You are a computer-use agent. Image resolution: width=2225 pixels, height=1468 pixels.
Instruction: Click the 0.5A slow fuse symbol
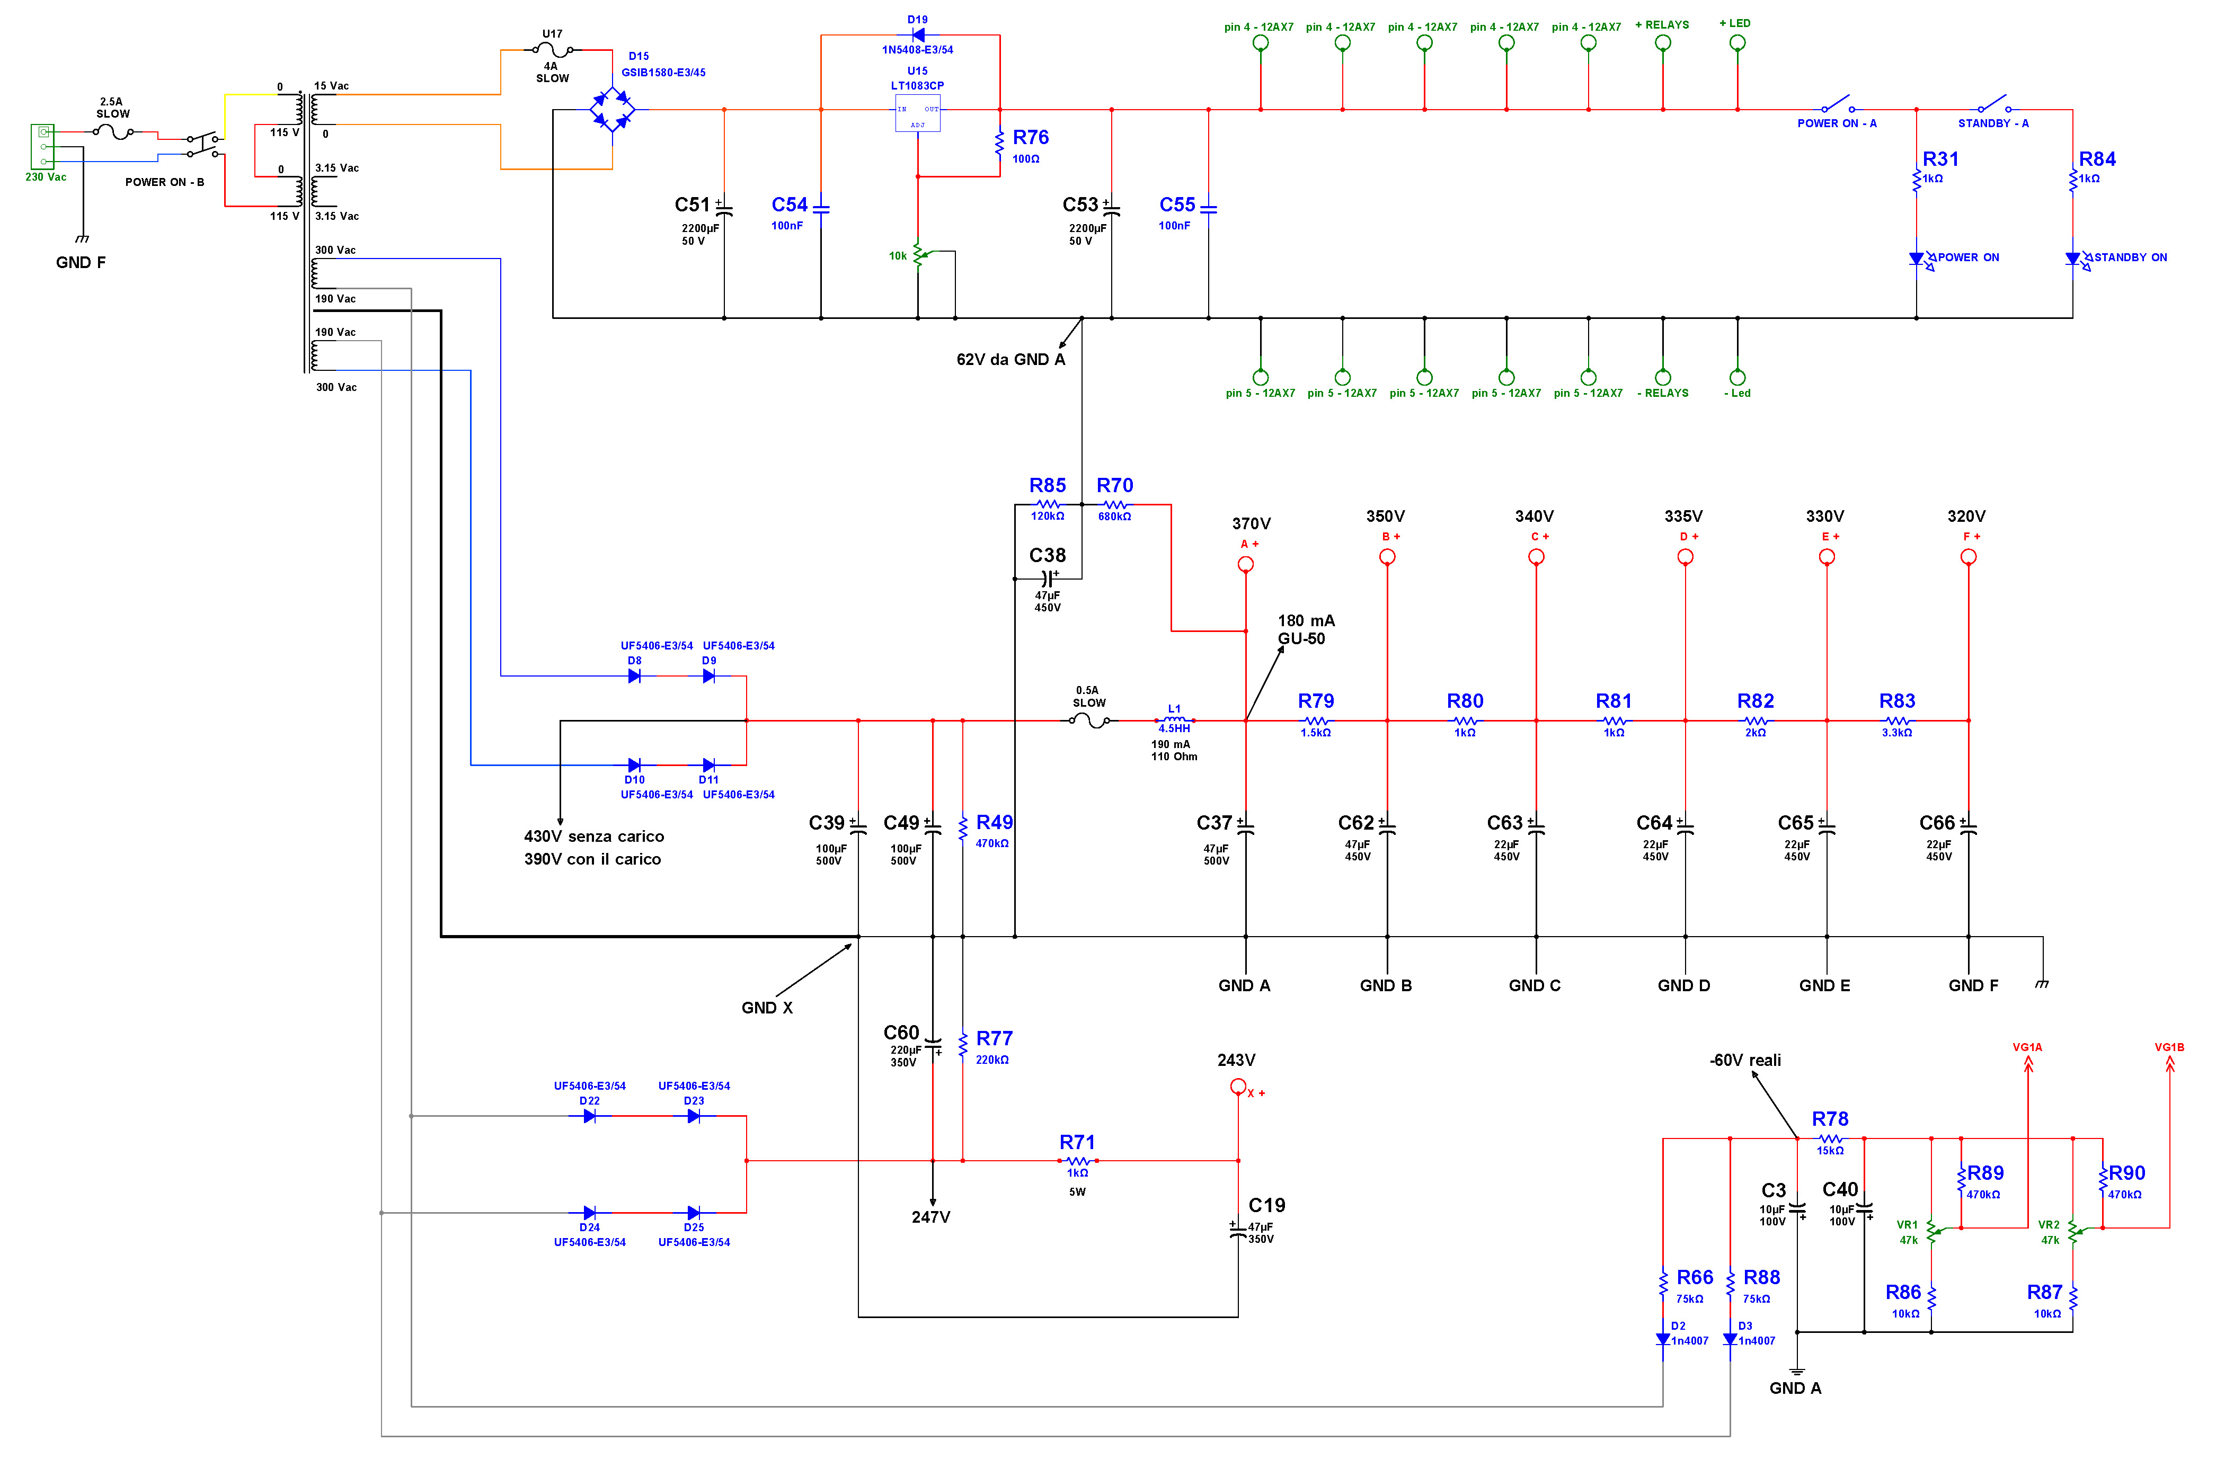click(x=1089, y=720)
